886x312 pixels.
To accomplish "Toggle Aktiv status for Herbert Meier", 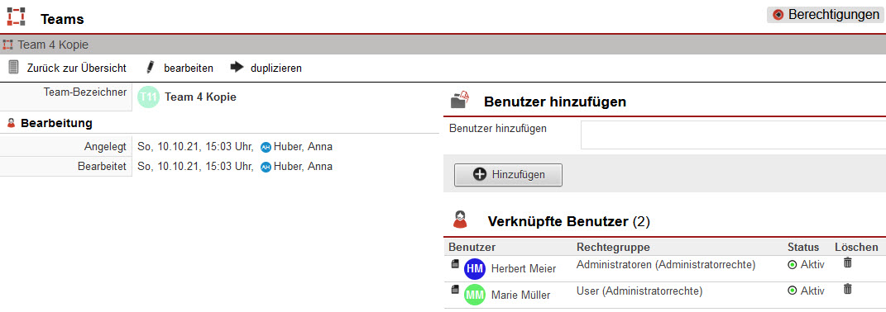I will [806, 264].
